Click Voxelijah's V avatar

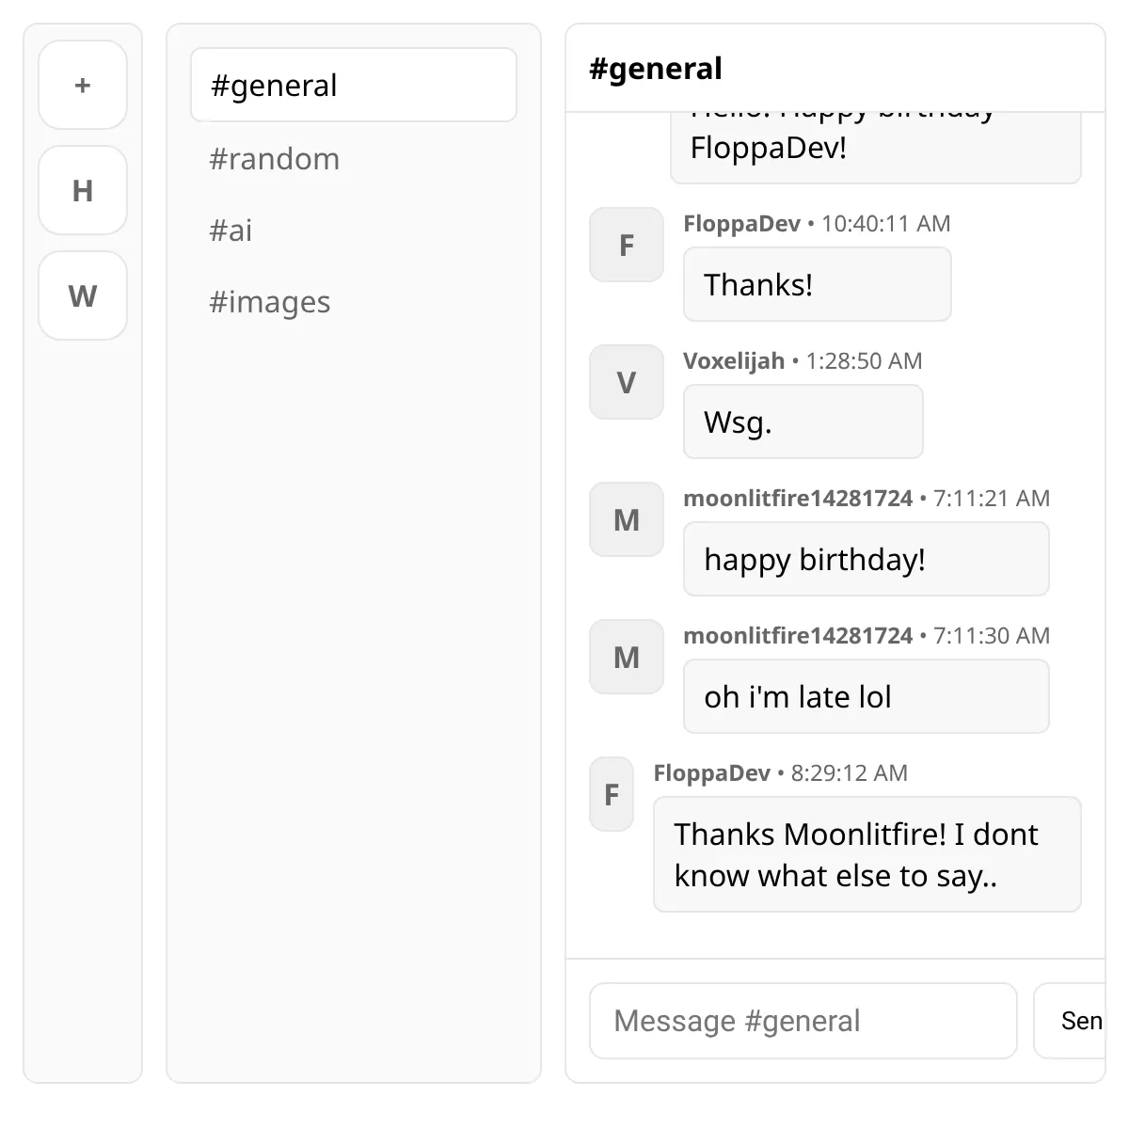click(x=627, y=382)
